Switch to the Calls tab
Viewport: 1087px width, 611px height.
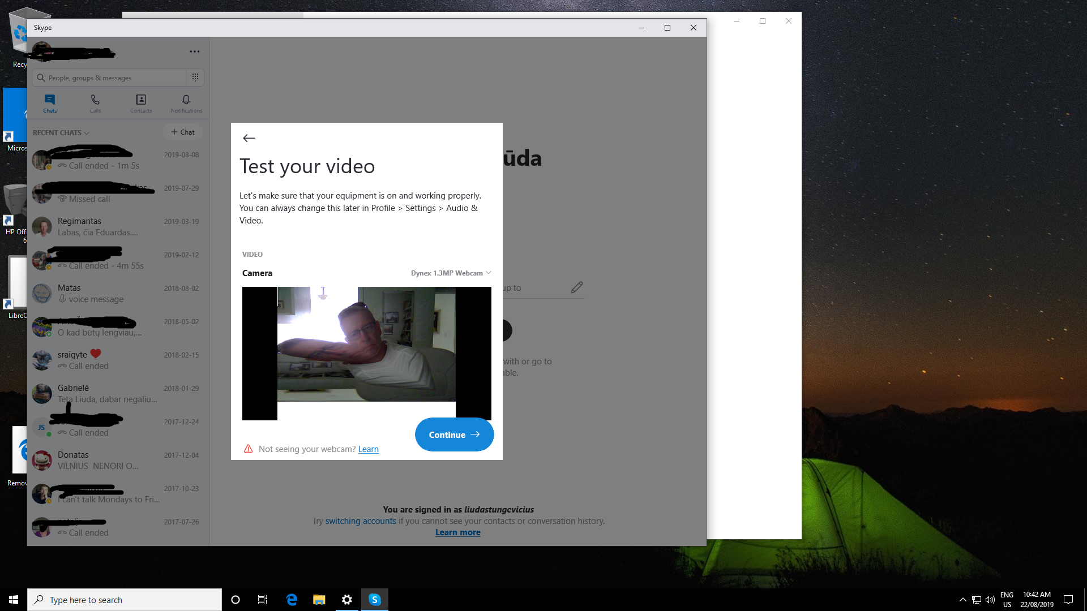pos(95,104)
